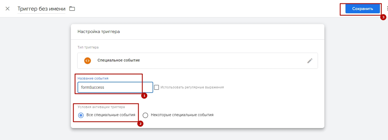Click the pencil icon to edit the trigger type

pos(310,61)
